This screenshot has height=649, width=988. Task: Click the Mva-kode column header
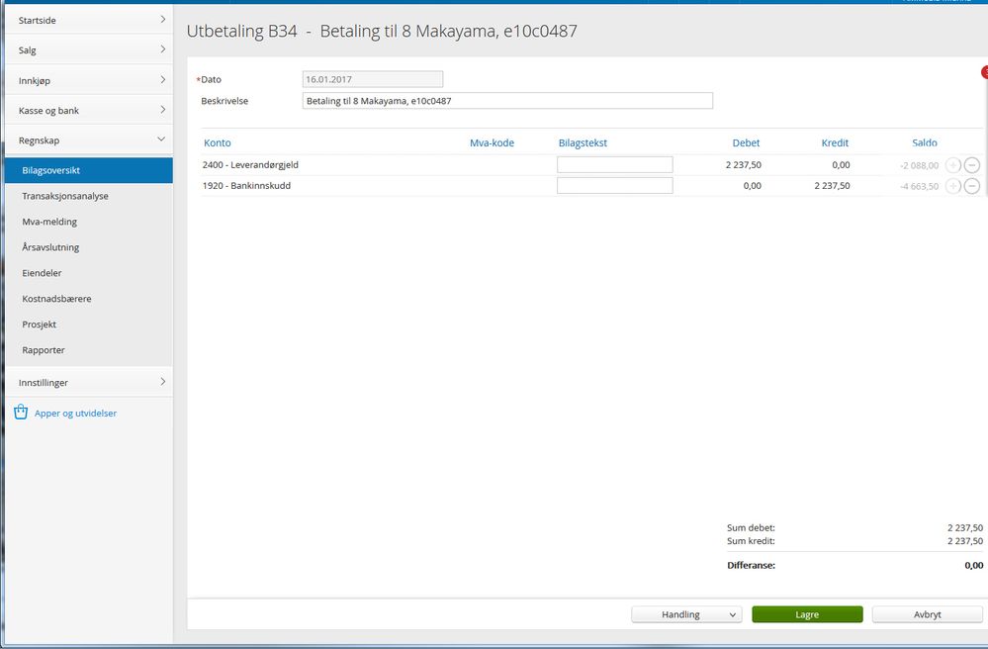pos(493,143)
